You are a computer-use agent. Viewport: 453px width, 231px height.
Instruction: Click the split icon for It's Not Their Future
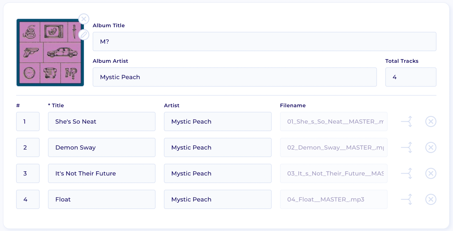(x=407, y=174)
